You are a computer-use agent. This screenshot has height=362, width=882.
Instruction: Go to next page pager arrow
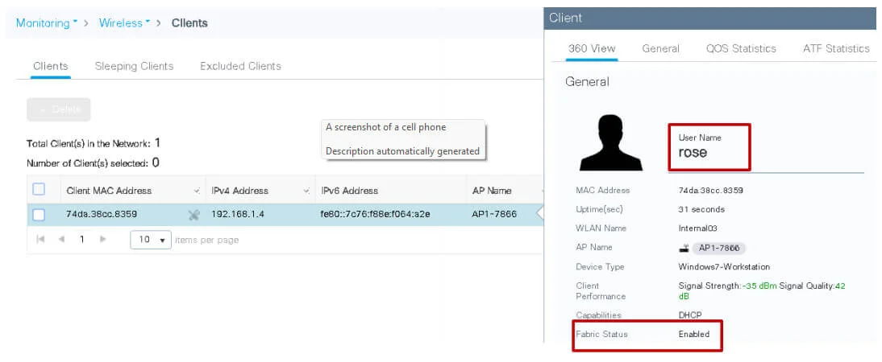102,239
